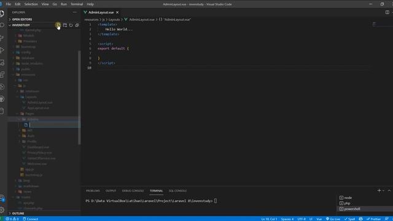The image size is (393, 221).
Task: Click the new file name input box
Action: tap(55, 125)
